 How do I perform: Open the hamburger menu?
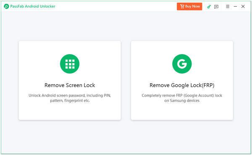point(228,6)
